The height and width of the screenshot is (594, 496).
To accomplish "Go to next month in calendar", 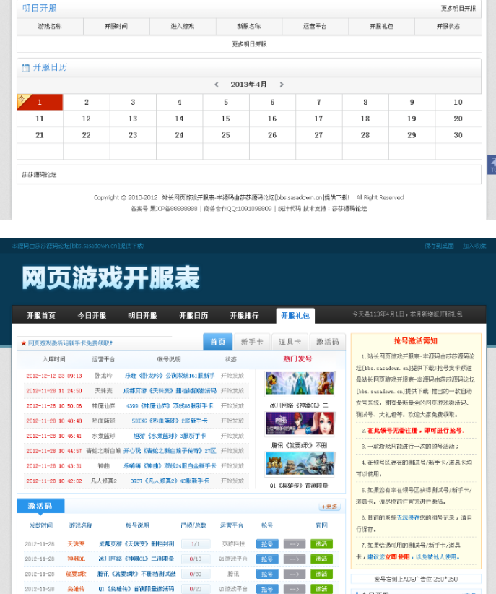I will click(282, 85).
